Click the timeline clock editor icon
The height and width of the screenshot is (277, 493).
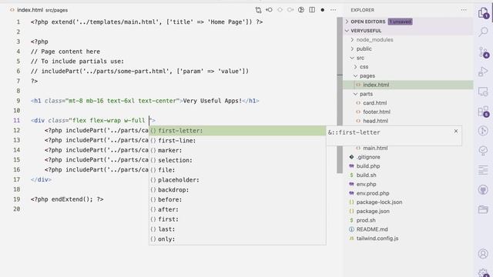(301, 10)
